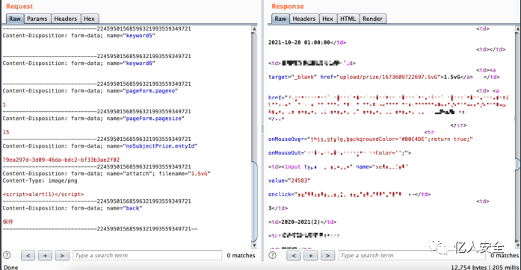
Task: Switch to the Response Raw tab
Action: [280, 19]
